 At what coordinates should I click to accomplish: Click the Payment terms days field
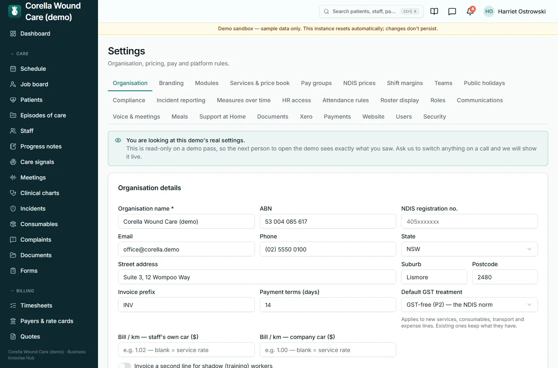tap(328, 305)
